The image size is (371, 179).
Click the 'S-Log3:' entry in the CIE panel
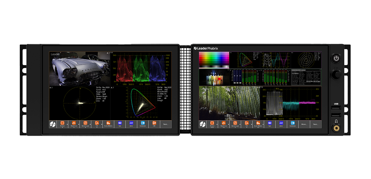pyautogui.click(x=161, y=101)
